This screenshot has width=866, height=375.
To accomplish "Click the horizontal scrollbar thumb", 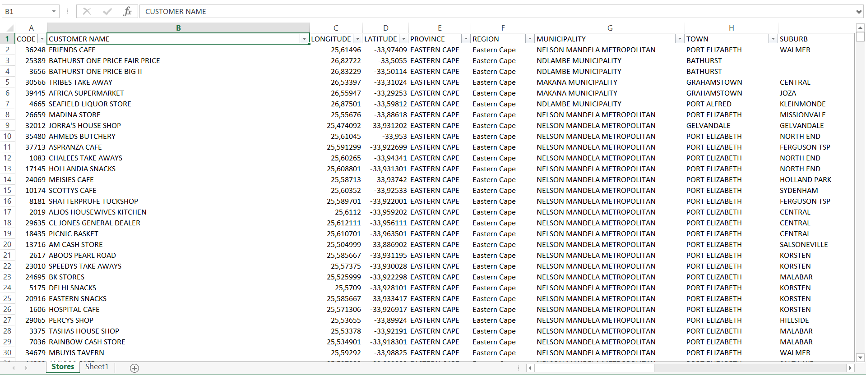I will pyautogui.click(x=594, y=368).
